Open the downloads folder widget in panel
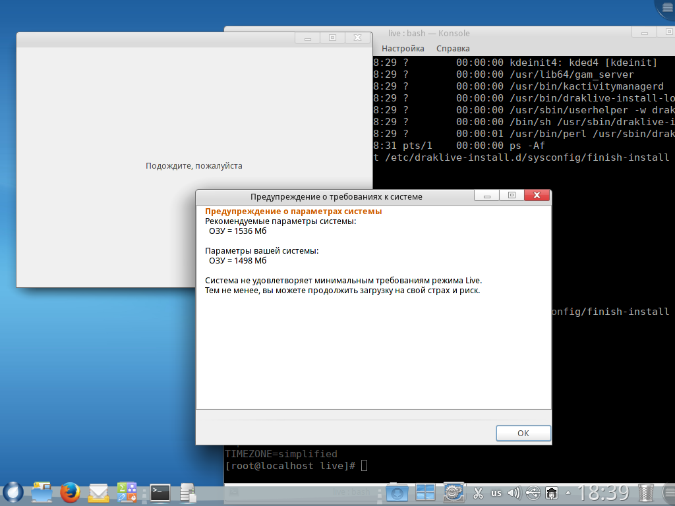 coord(396,493)
